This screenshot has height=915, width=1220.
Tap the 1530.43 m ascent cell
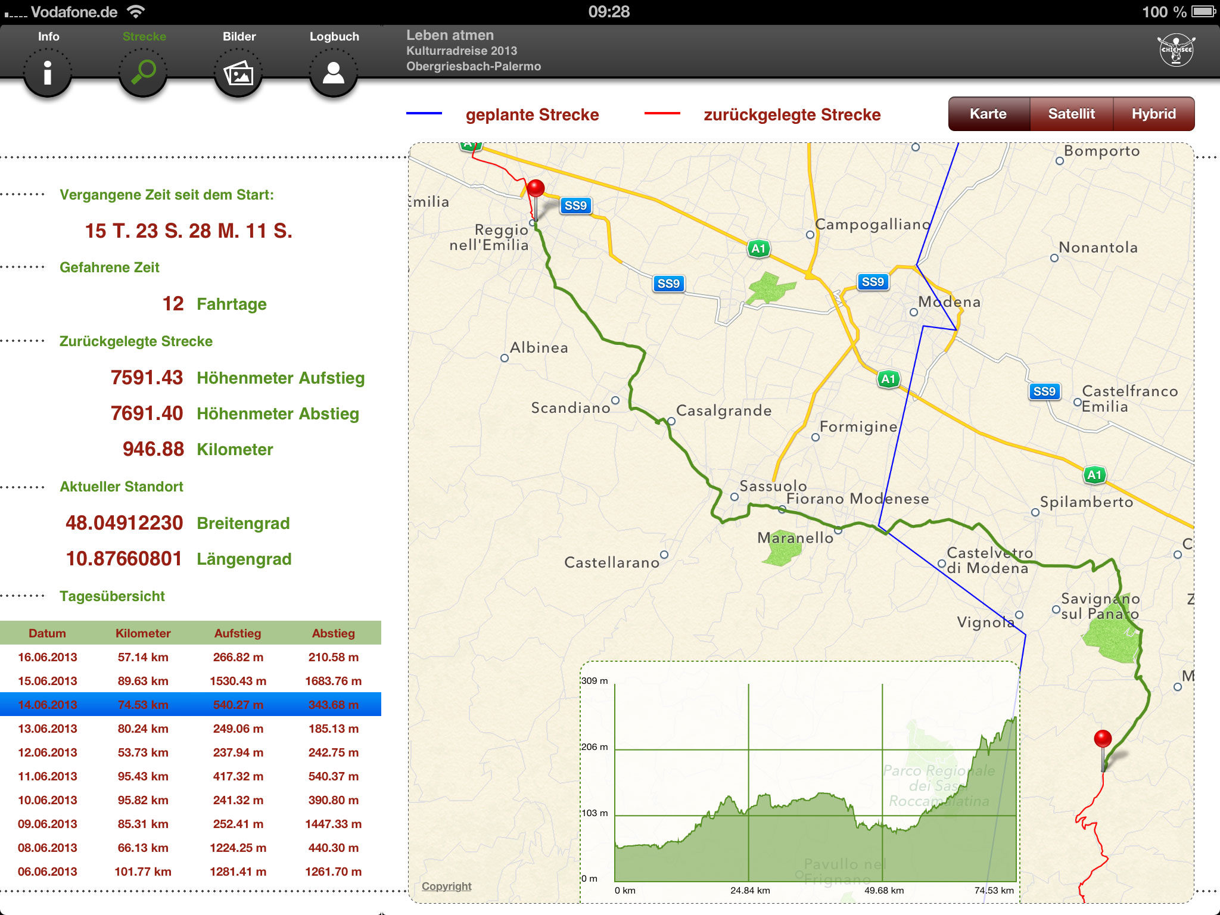[x=238, y=681]
